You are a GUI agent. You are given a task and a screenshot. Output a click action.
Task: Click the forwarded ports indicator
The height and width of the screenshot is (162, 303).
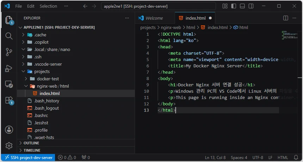coord(86,157)
